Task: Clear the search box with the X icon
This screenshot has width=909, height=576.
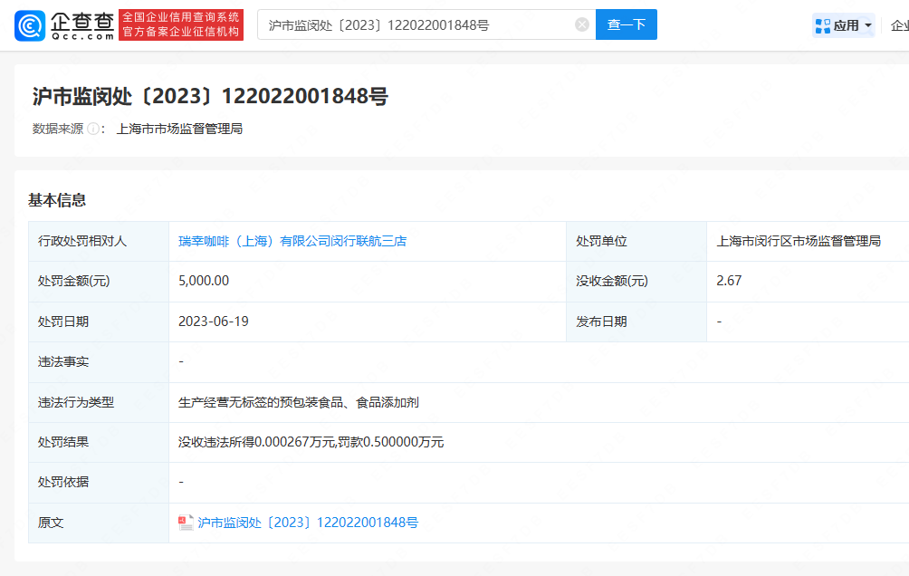Action: 582,24
